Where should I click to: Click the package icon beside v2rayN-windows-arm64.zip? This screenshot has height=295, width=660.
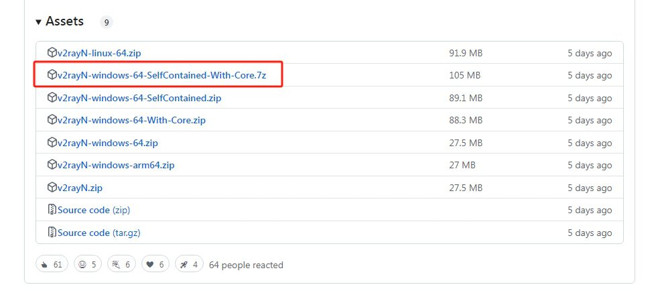(x=52, y=165)
